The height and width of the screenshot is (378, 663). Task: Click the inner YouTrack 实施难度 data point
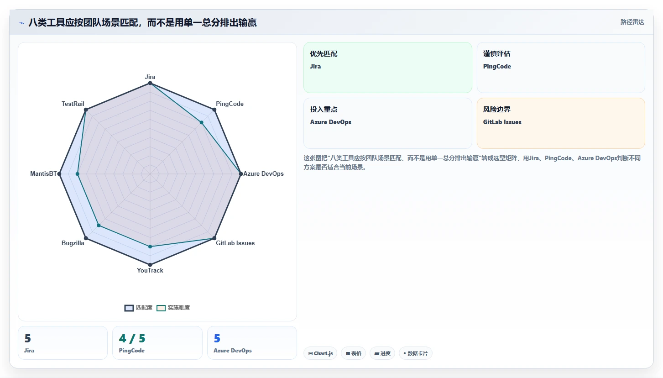(x=150, y=247)
